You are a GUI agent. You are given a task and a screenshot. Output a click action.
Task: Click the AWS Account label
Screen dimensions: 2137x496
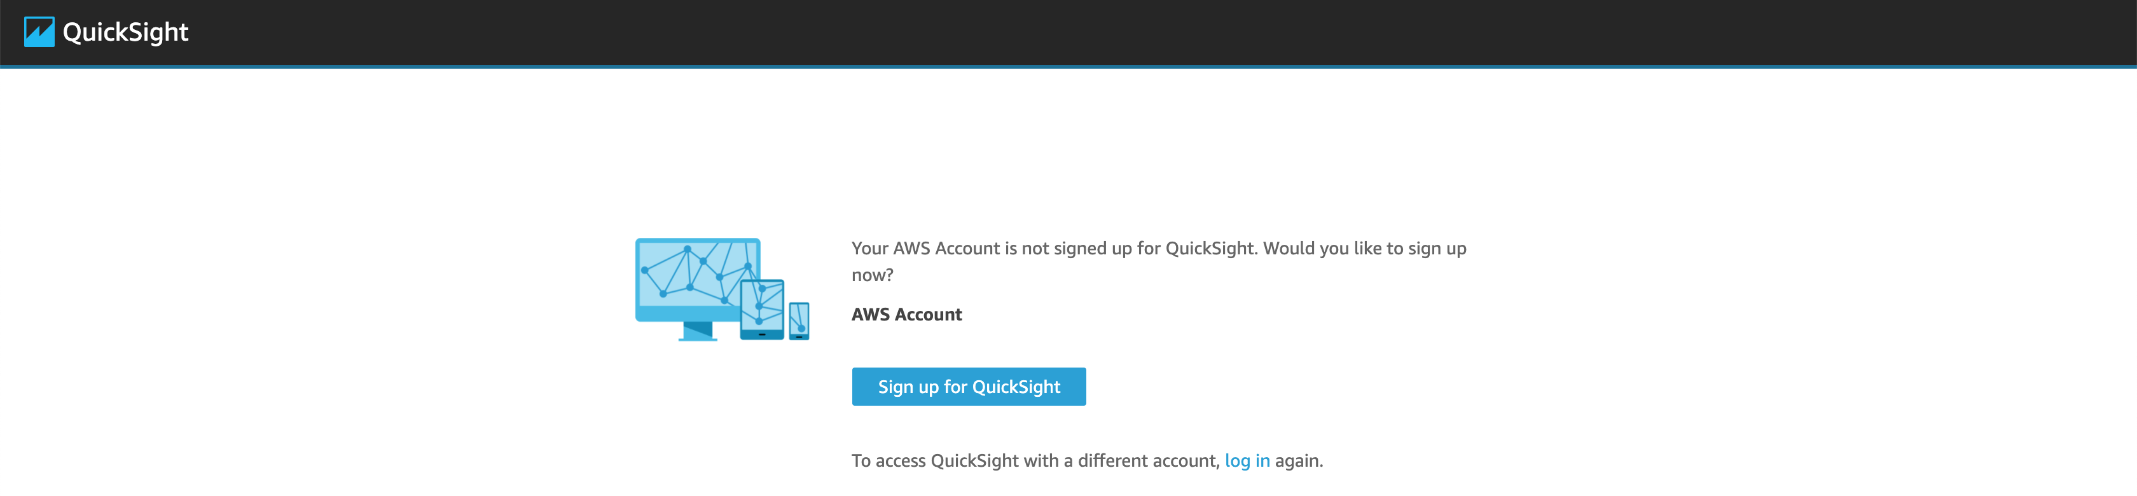(x=907, y=314)
